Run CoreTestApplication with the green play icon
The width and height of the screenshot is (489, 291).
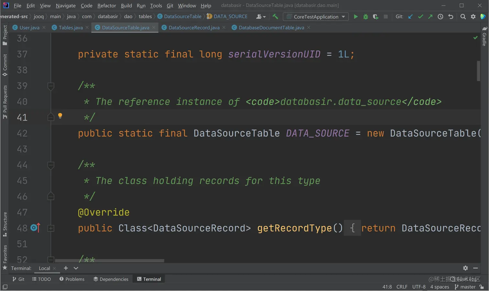(356, 17)
